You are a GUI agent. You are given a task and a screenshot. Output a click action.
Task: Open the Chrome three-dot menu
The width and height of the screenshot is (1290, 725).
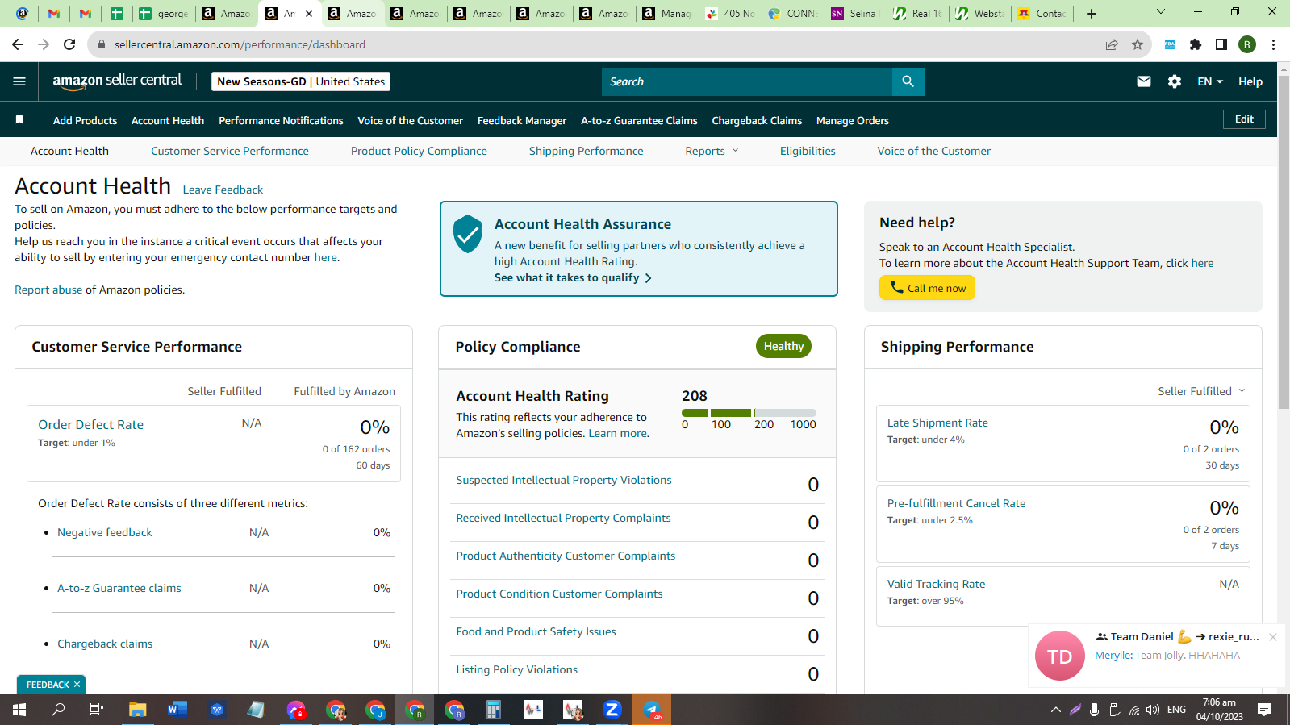[x=1273, y=44]
